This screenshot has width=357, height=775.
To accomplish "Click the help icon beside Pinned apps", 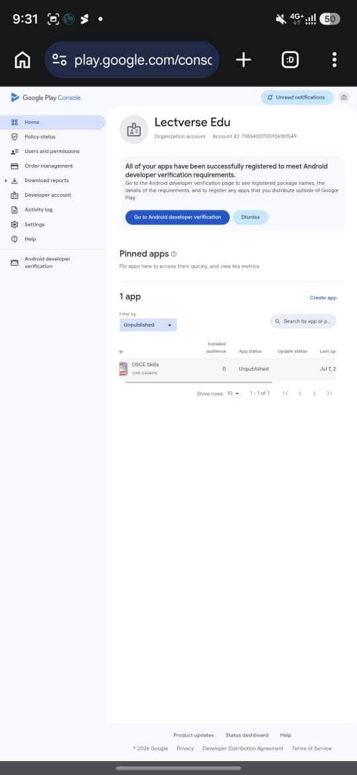I will pos(174,254).
